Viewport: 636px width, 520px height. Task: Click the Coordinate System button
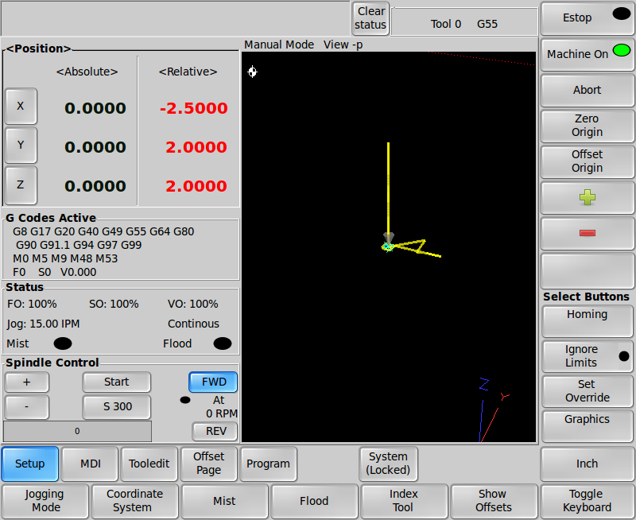134,501
